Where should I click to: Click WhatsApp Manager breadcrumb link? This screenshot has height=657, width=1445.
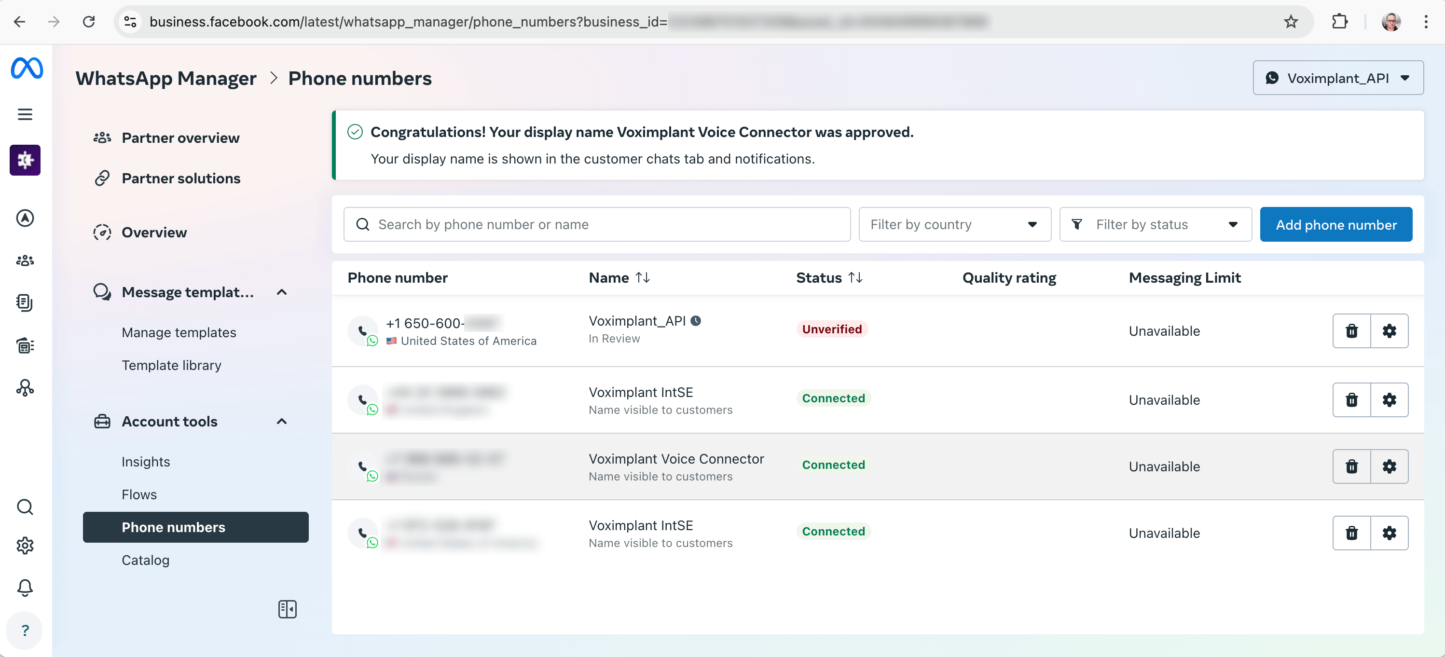166,79
